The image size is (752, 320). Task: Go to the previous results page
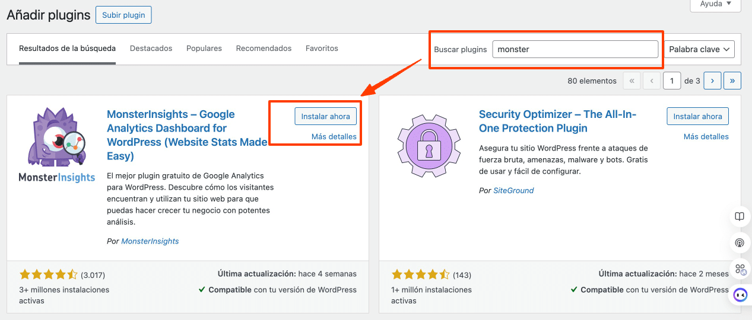coord(652,81)
